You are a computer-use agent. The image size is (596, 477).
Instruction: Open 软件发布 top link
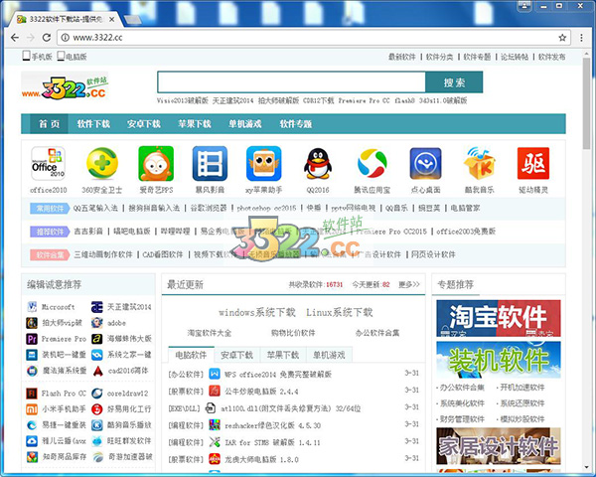pos(552,57)
